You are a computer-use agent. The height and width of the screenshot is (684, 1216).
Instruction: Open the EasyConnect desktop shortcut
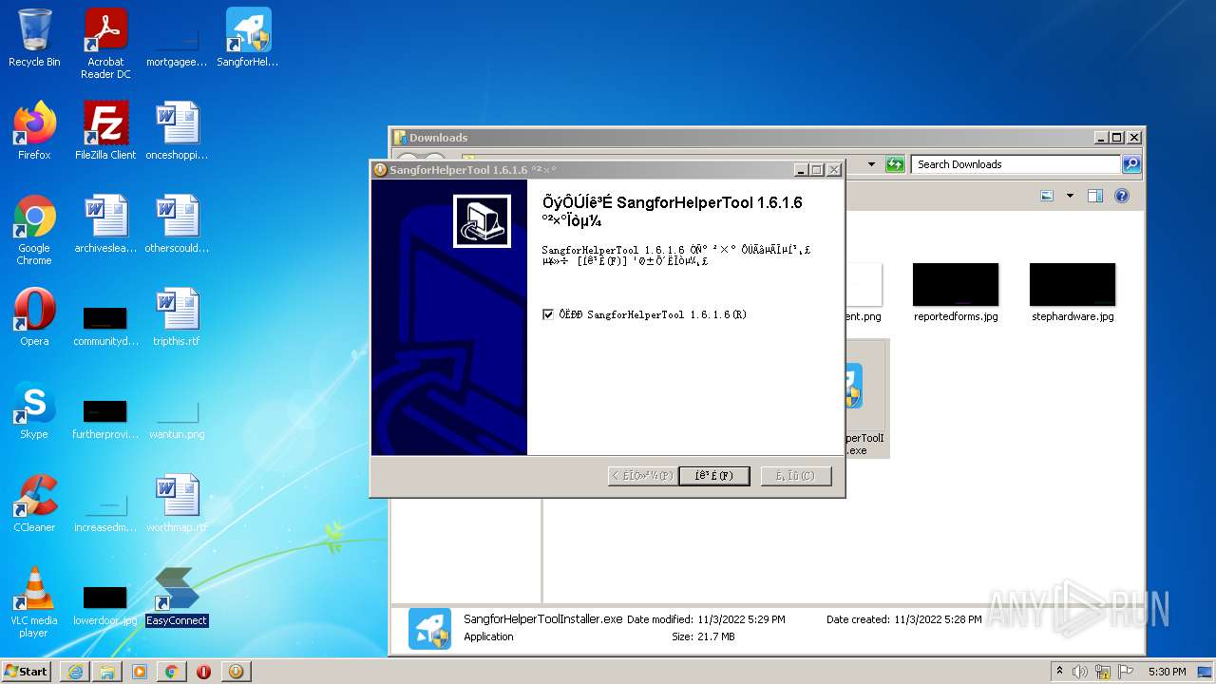pyautogui.click(x=177, y=597)
